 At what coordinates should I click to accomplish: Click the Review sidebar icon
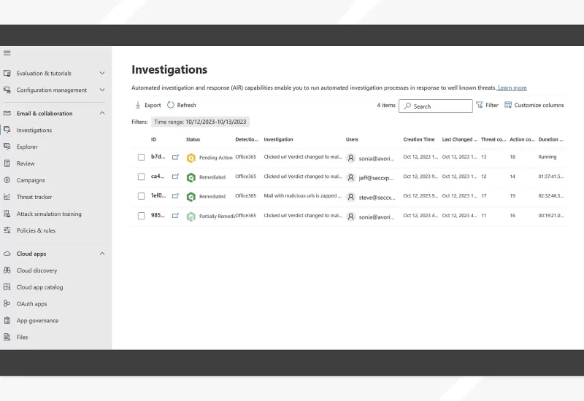click(7, 163)
